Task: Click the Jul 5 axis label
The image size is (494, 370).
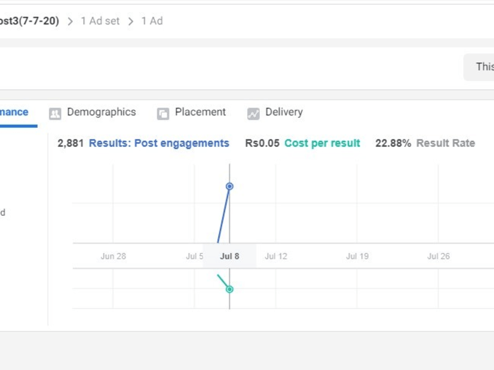Action: pyautogui.click(x=194, y=256)
